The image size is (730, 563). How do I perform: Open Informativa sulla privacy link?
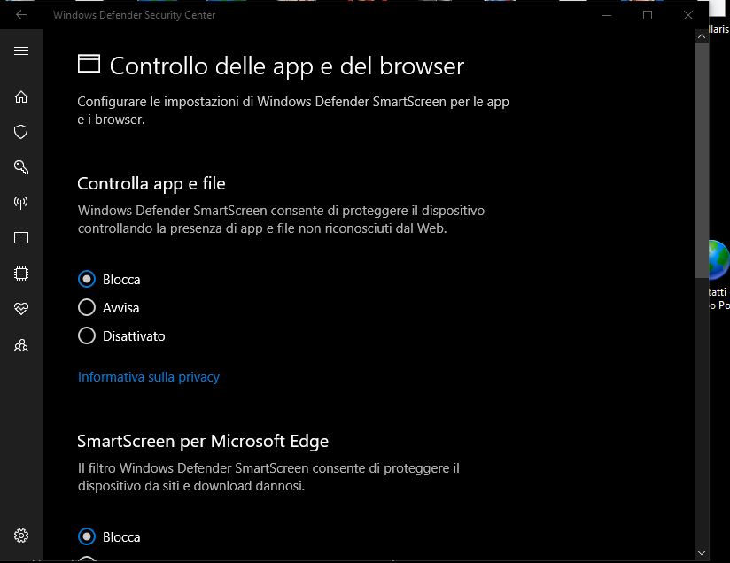149,377
